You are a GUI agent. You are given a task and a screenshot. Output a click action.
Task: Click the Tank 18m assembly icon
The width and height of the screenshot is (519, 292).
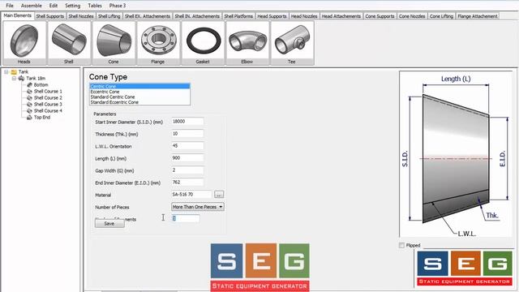(x=22, y=79)
